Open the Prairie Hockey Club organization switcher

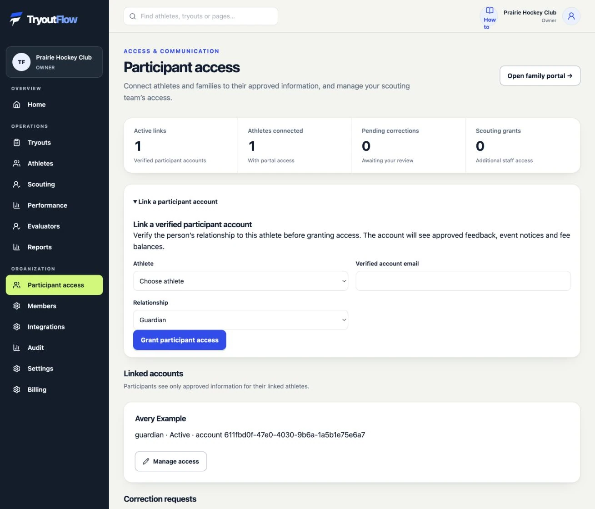55,62
